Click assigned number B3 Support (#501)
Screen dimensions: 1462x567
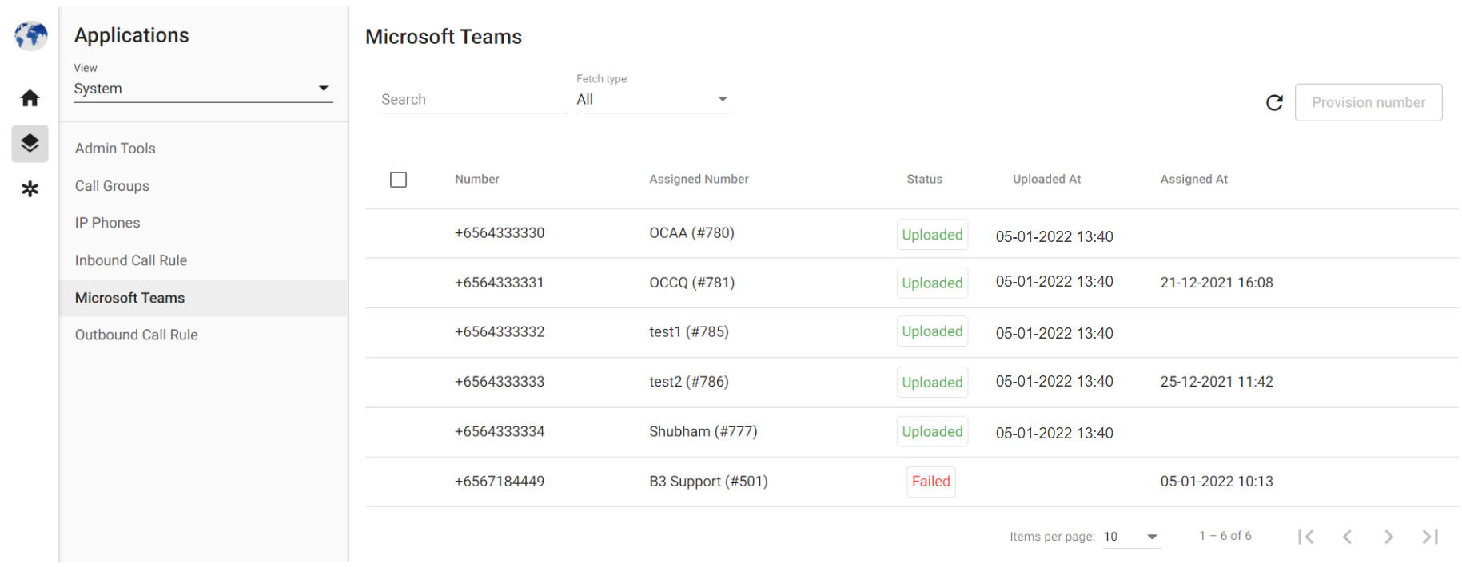click(x=708, y=482)
